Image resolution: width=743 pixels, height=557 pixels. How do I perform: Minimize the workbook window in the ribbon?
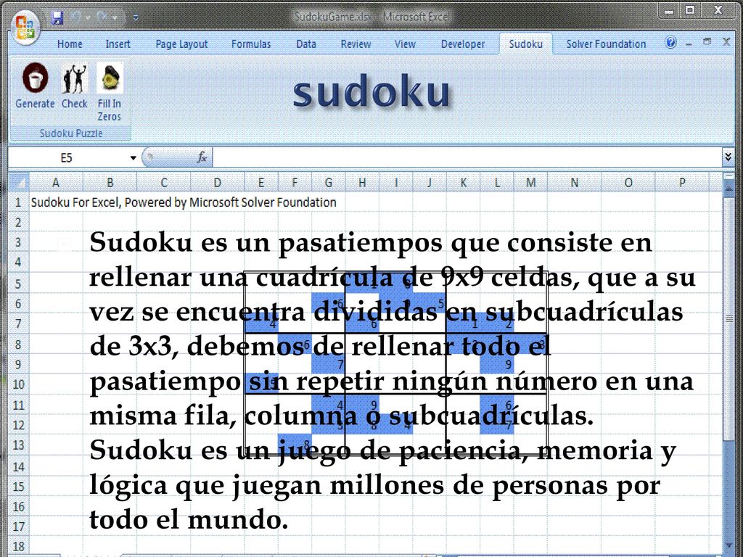coord(689,44)
